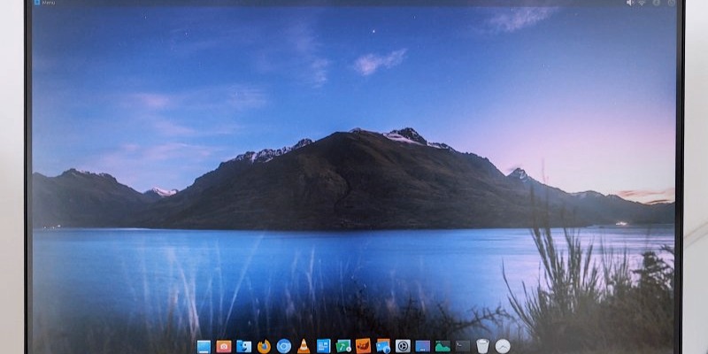Open the blue Chromium browser icon
The height and width of the screenshot is (354, 708).
pyautogui.click(x=283, y=346)
